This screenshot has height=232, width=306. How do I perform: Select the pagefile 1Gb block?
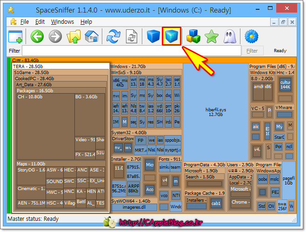[289, 181]
